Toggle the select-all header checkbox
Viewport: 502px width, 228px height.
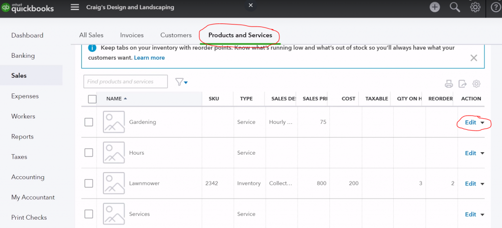click(92, 99)
